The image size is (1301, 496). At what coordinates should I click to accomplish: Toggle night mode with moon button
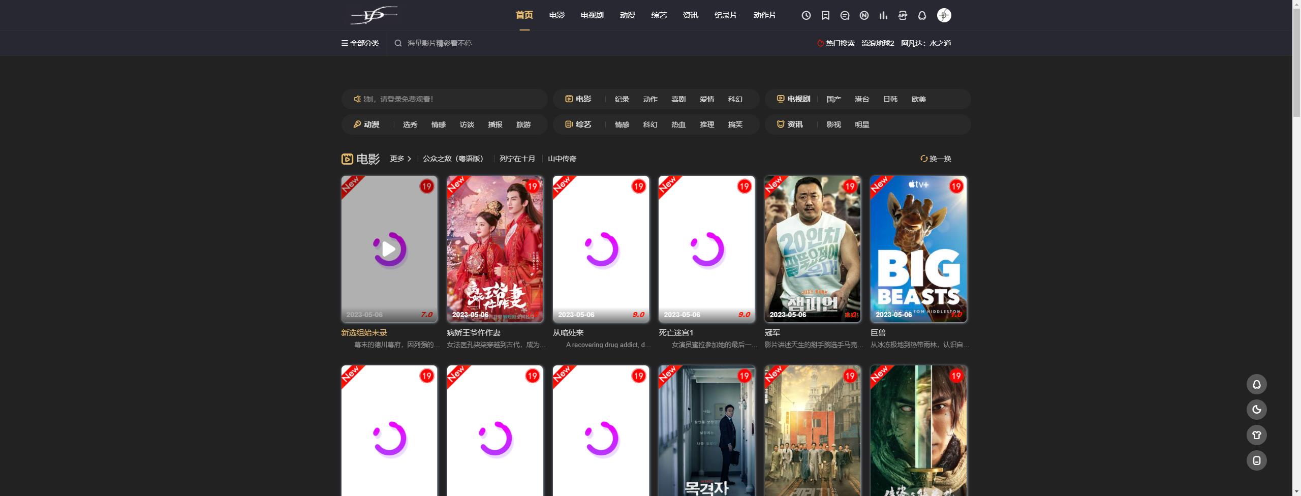click(x=1256, y=410)
